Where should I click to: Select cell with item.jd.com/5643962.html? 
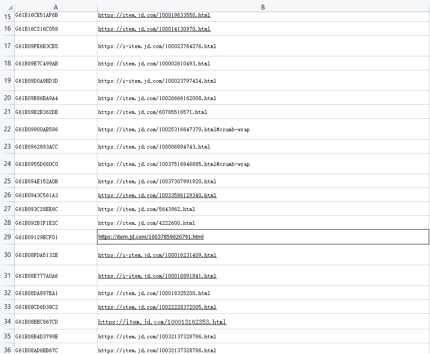click(263, 209)
